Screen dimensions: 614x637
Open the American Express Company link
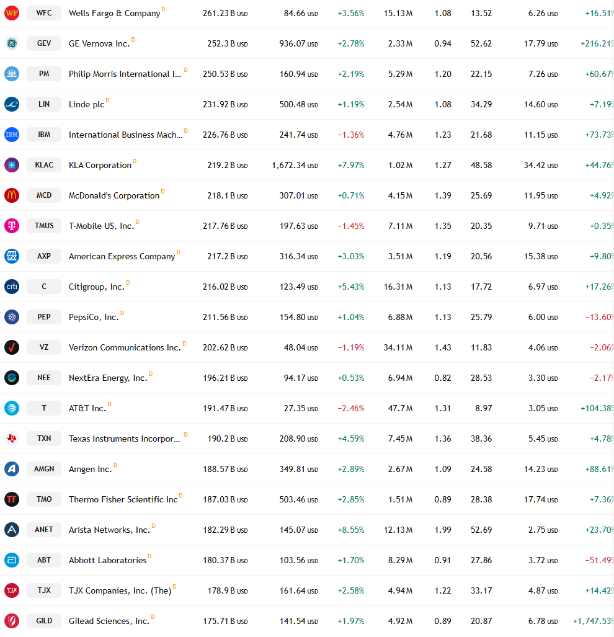pyautogui.click(x=122, y=256)
